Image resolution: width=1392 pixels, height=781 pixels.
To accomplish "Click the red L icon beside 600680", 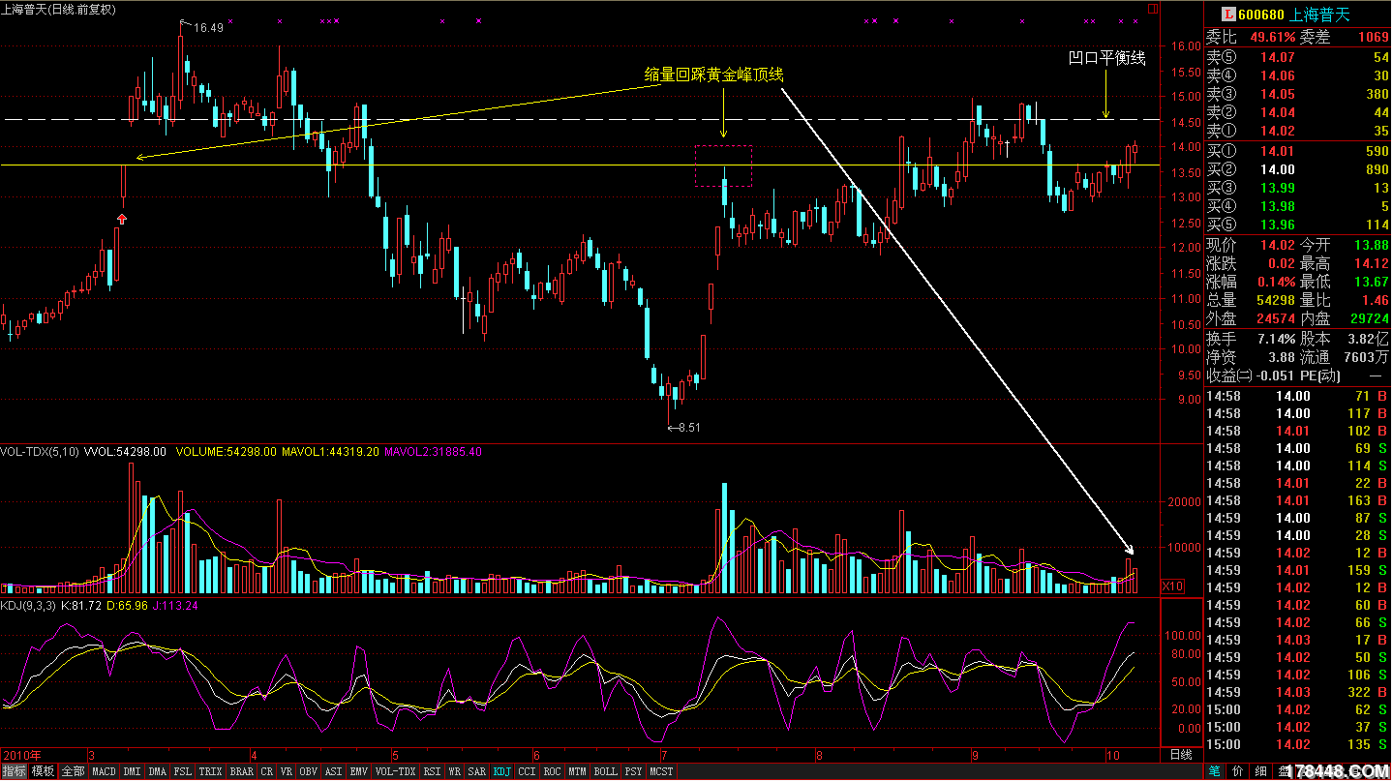I will point(1228,15).
